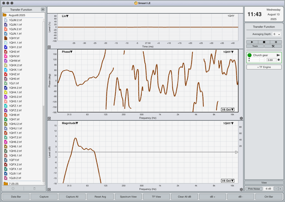Open magnitude plot settings gear
Image resolution: width=285 pixels, height=202 pixels.
point(241,189)
